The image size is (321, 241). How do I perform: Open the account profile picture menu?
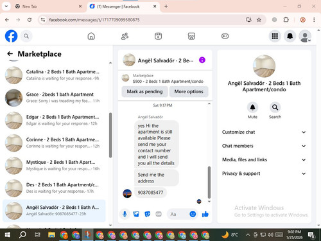click(305, 36)
